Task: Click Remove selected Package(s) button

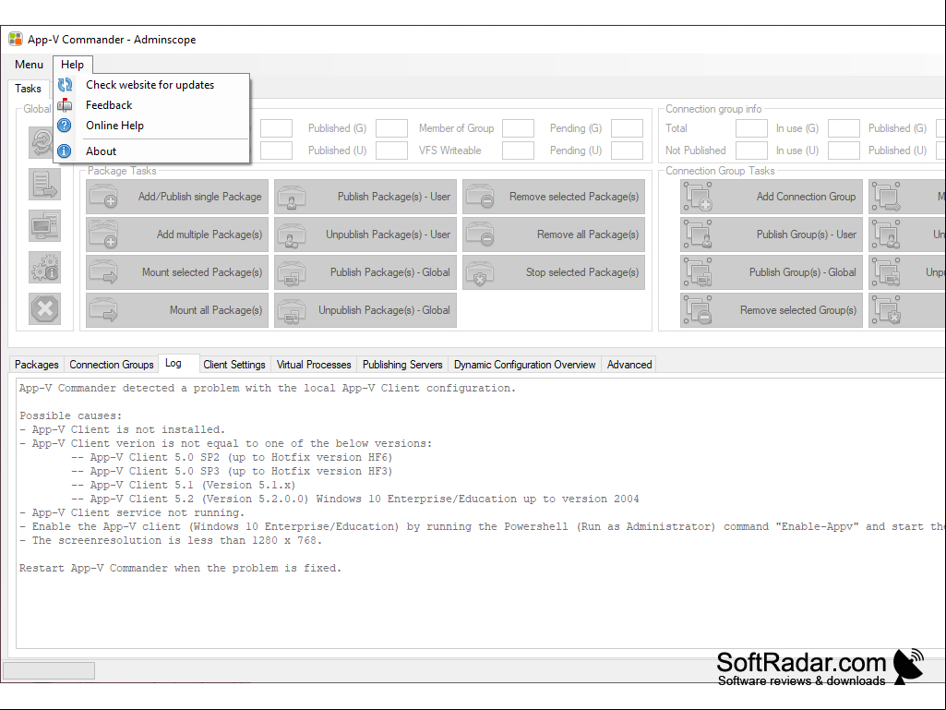Action: [x=553, y=197]
